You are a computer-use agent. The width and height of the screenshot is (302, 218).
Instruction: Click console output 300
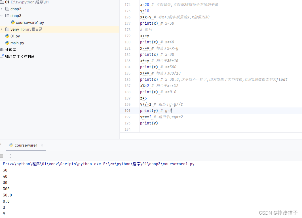click(x=6, y=189)
